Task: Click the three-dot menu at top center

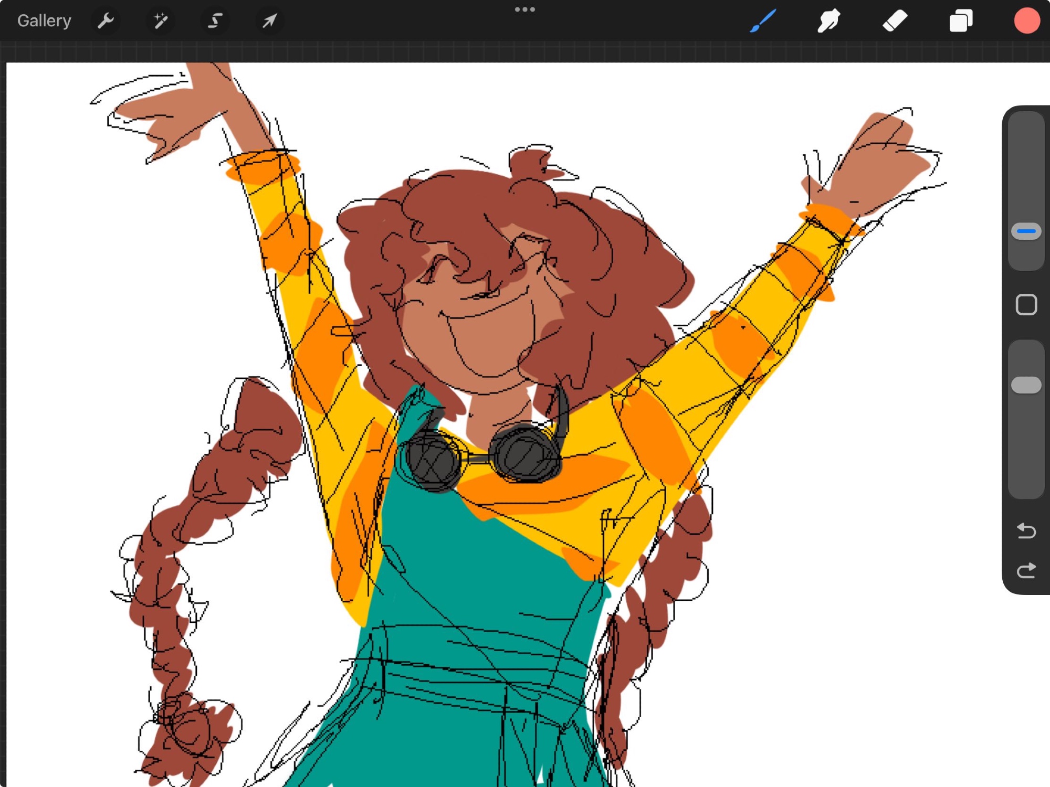Action: pos(524,9)
